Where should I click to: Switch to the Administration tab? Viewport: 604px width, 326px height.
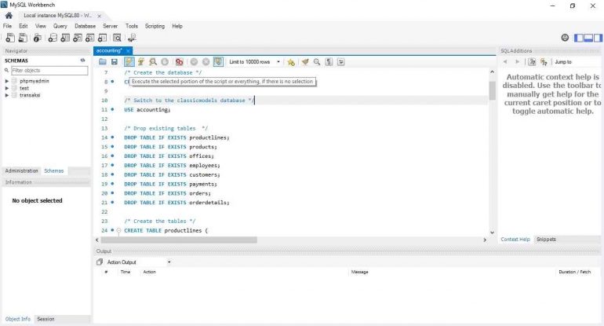tap(22, 170)
